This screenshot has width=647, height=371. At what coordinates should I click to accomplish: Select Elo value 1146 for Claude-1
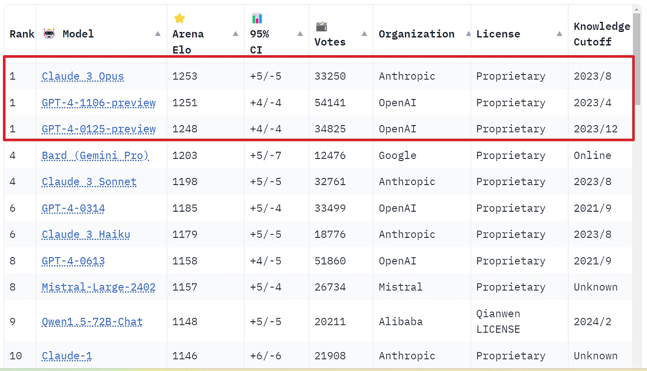[185, 356]
